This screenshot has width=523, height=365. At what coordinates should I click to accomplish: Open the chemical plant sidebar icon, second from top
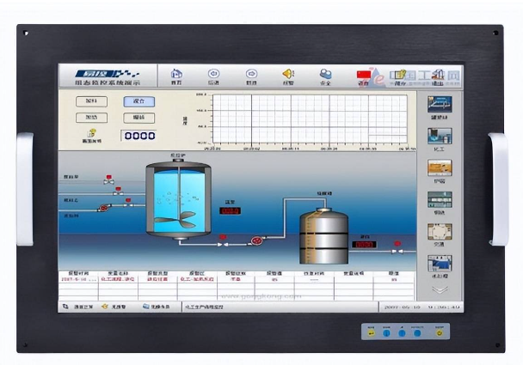pos(440,136)
